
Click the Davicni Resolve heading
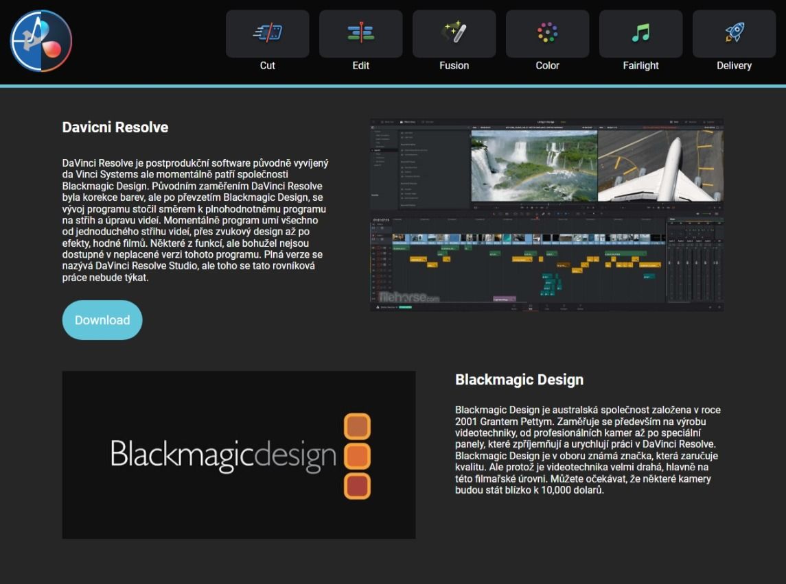115,127
